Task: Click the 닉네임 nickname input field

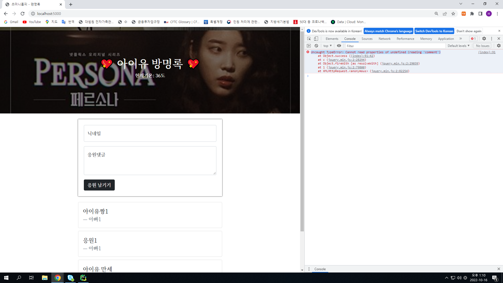Action: coord(150,133)
